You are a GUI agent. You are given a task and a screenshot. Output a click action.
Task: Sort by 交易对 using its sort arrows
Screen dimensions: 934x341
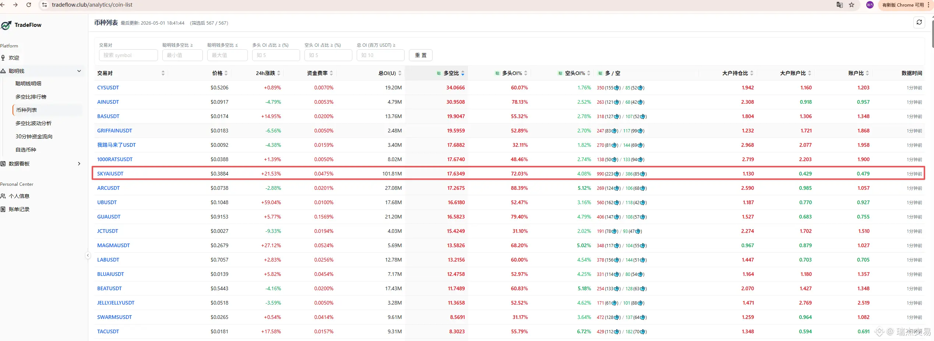(163, 73)
